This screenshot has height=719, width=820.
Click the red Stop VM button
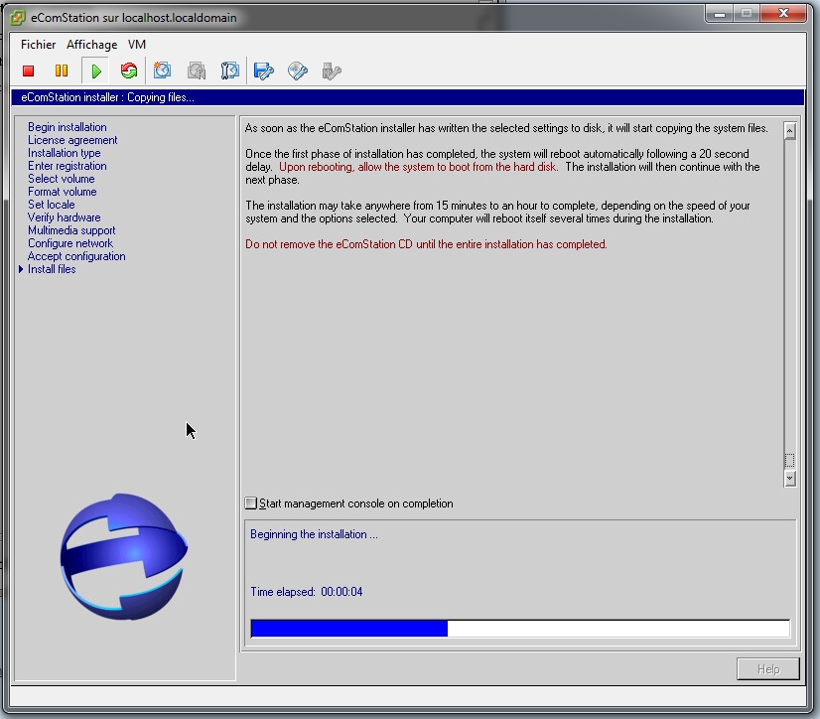[x=29, y=71]
